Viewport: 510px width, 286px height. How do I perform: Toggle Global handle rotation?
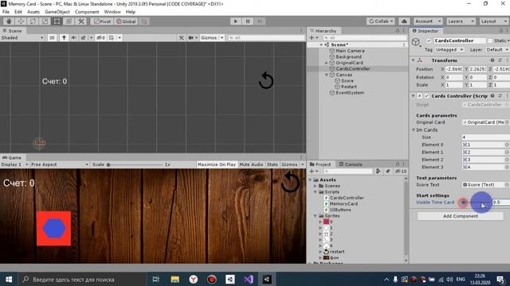126,21
